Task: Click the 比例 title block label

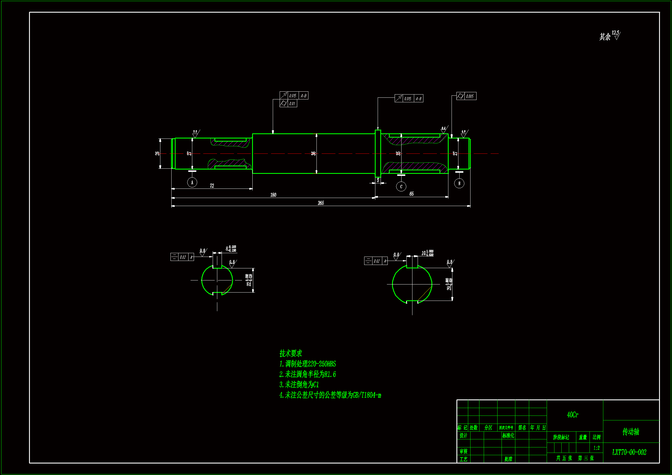Action: (x=596, y=437)
